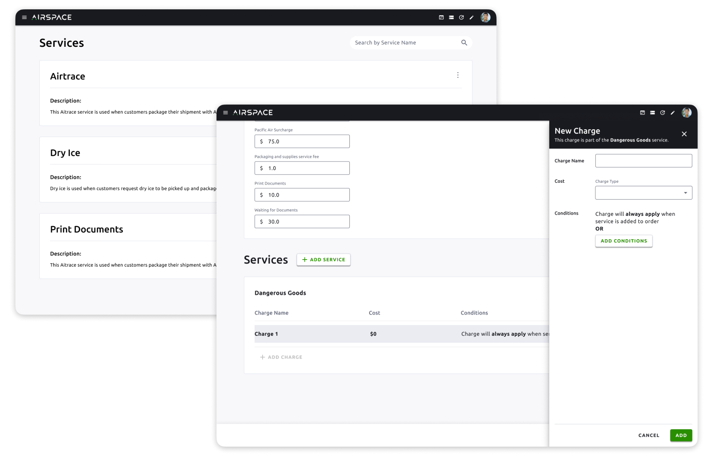This screenshot has height=456, width=713.
Task: Click the Dry Ice service title
Action: pos(65,153)
